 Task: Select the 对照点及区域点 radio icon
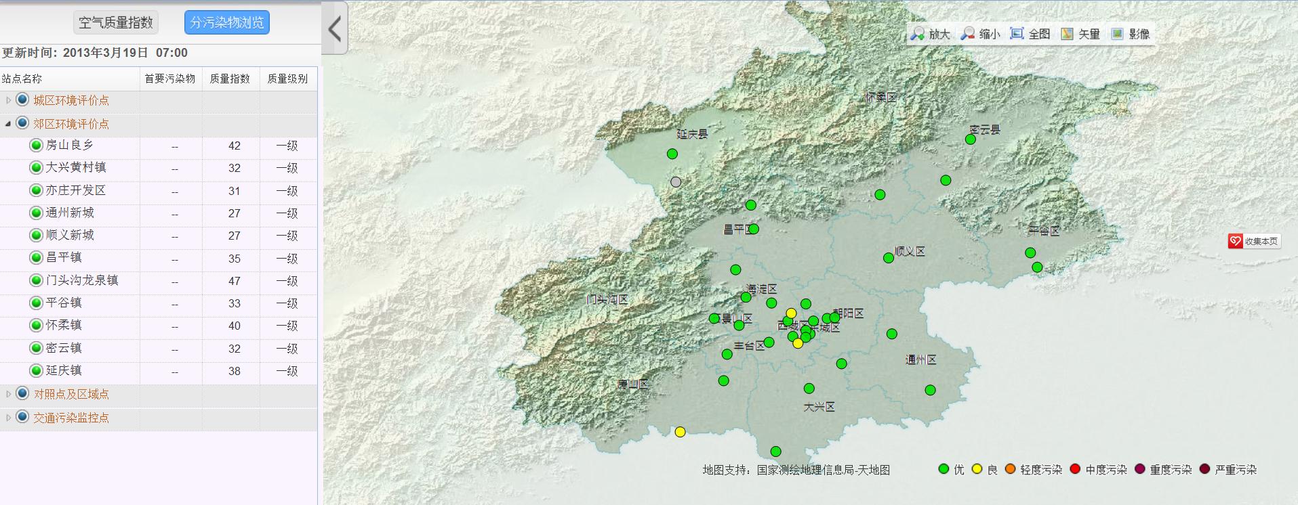(22, 394)
